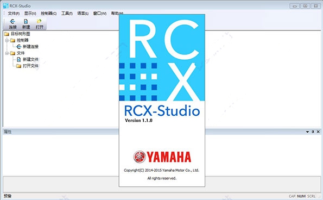Screen dimensions: 323x200
Task: Click the 新建 new file toolbar icon
Action: pos(26,21)
